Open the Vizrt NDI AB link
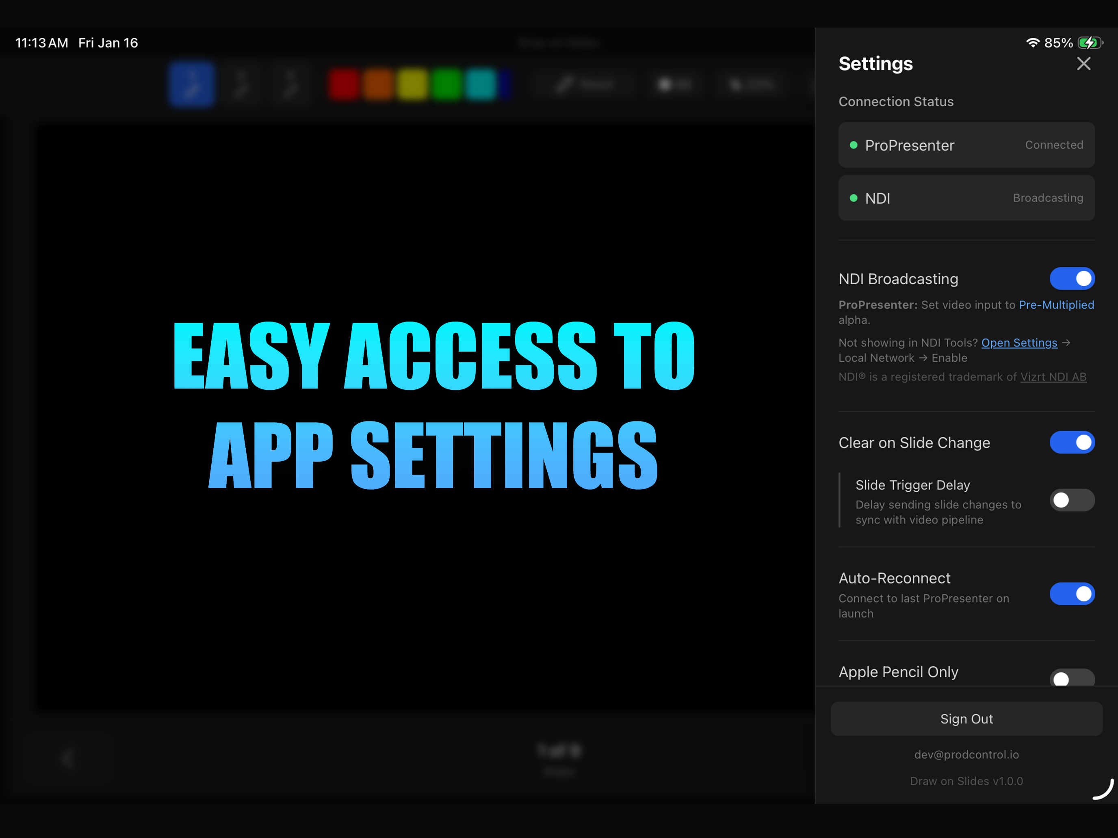 [1053, 377]
